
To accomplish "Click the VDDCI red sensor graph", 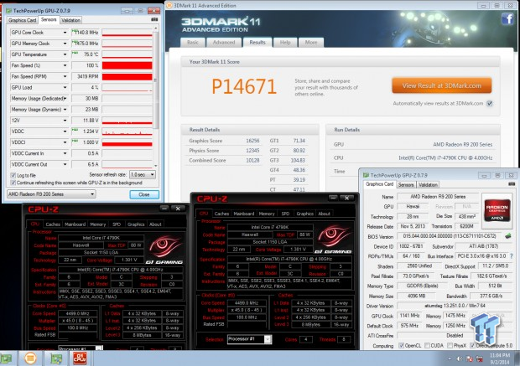I will (x=127, y=142).
